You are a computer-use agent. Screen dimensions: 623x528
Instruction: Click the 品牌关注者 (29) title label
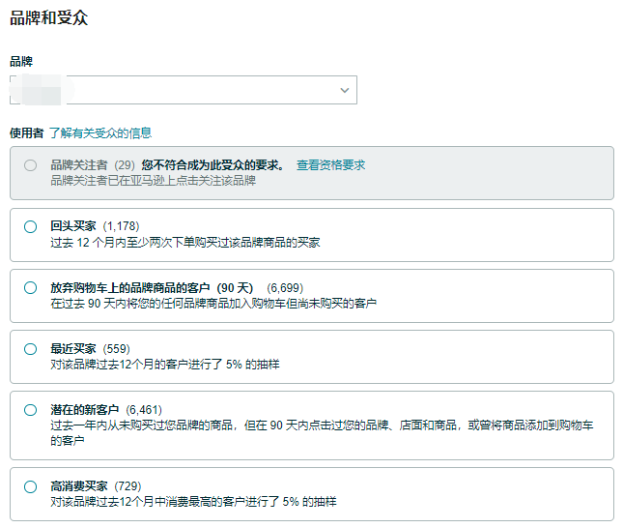tap(92, 165)
